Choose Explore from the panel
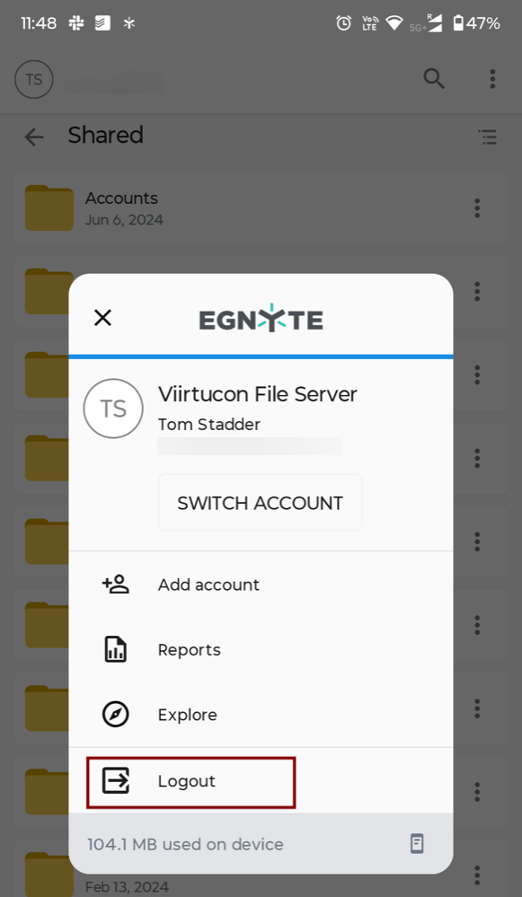 tap(261, 715)
